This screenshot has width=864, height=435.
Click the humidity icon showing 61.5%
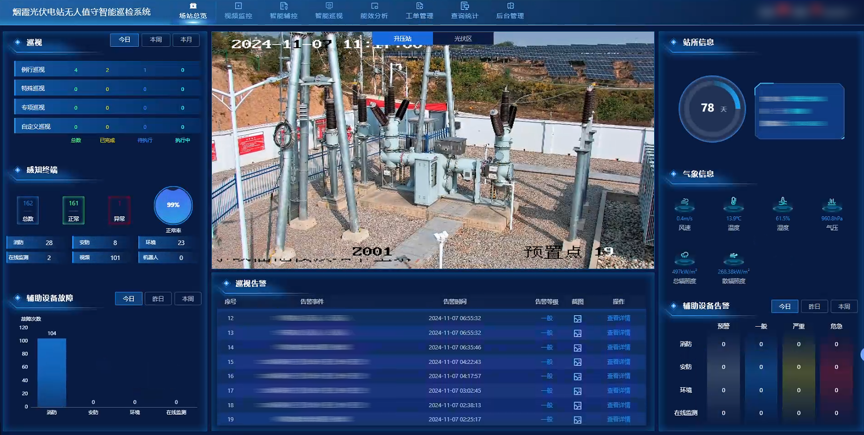(x=782, y=203)
